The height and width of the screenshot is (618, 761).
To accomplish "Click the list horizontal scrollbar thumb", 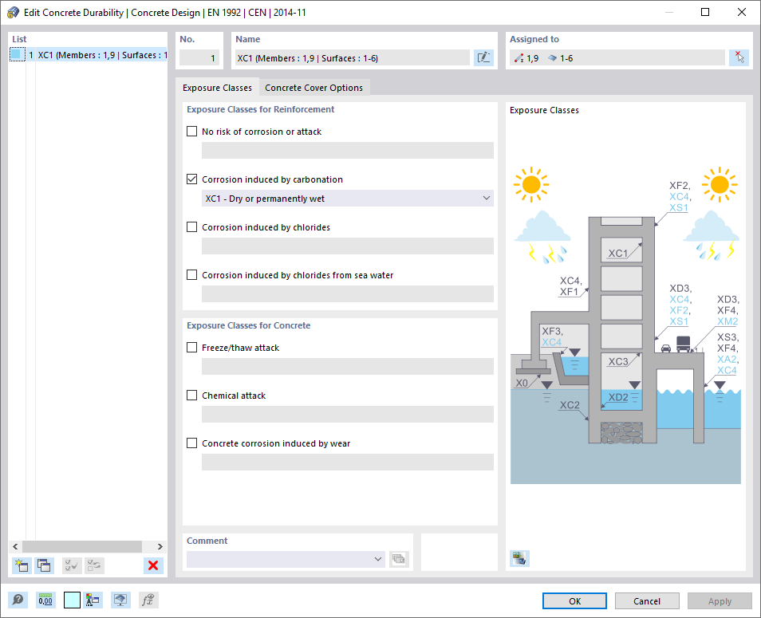I will tap(82, 546).
